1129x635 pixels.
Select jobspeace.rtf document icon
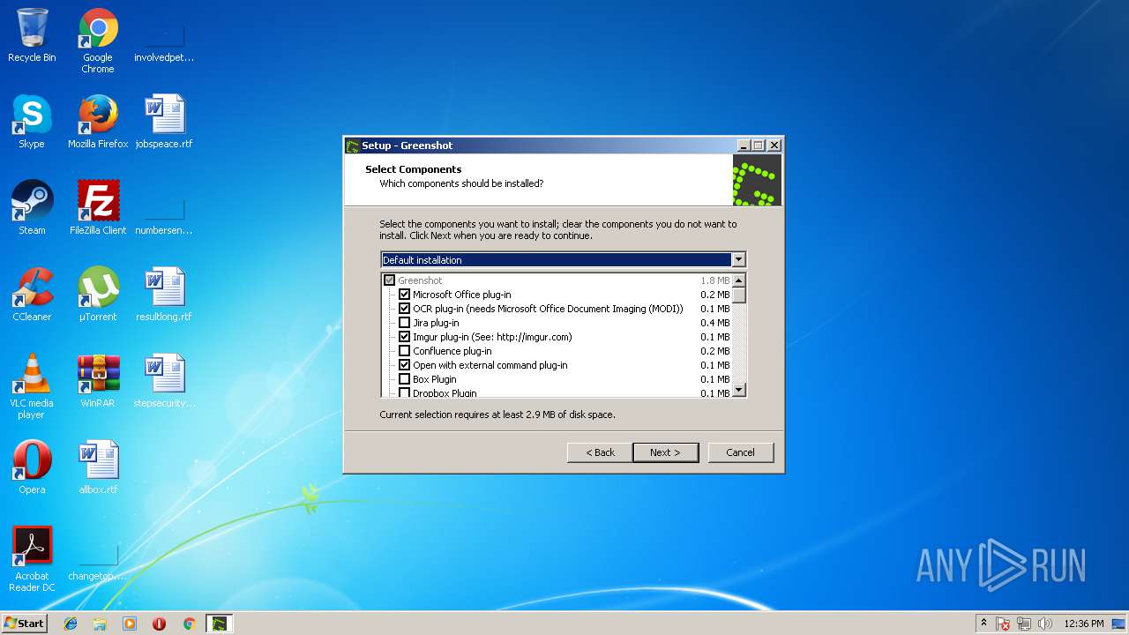164,123
